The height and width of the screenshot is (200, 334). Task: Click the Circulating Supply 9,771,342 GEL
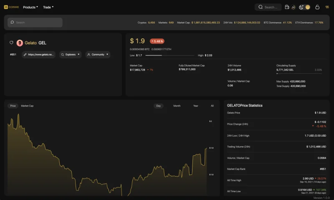tap(285, 70)
